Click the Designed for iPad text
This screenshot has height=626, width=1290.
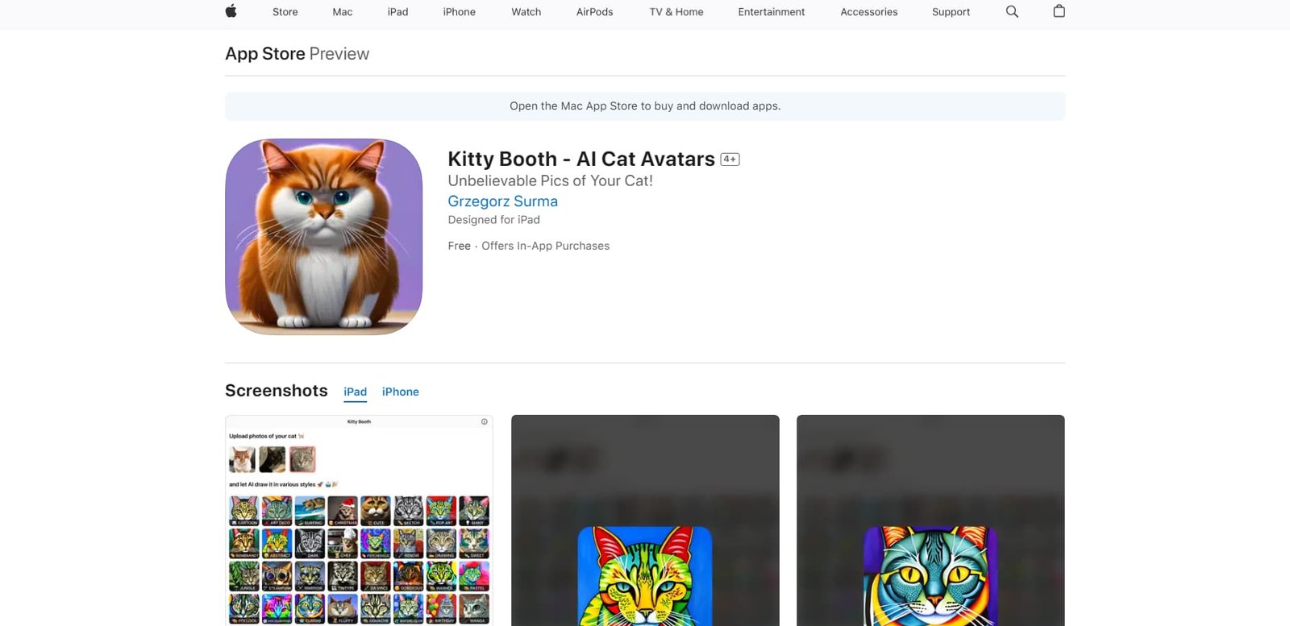coord(494,220)
